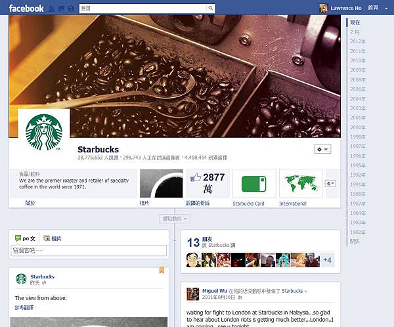Jump to 1995 on the timeline
This screenshot has height=327, width=394.
[358, 165]
